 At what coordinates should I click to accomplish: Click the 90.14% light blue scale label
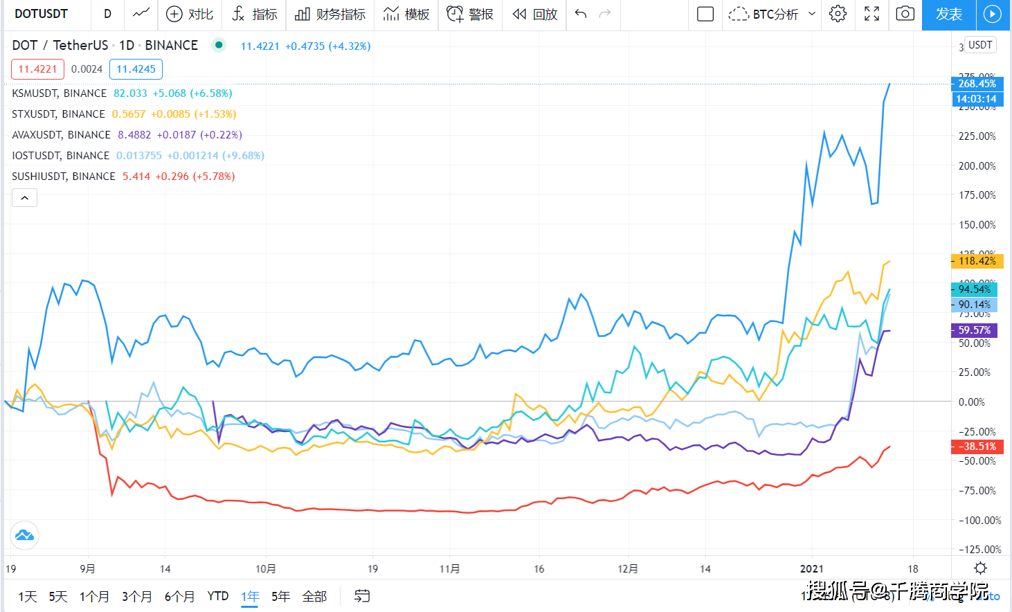(x=975, y=305)
